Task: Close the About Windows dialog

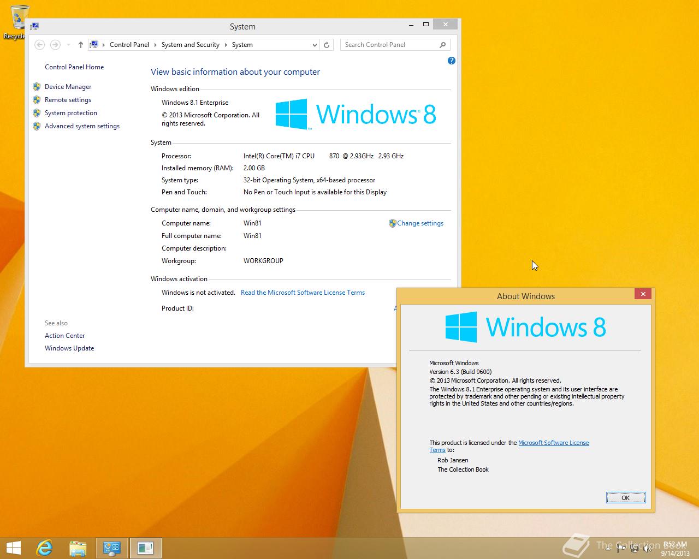Action: [x=643, y=294]
